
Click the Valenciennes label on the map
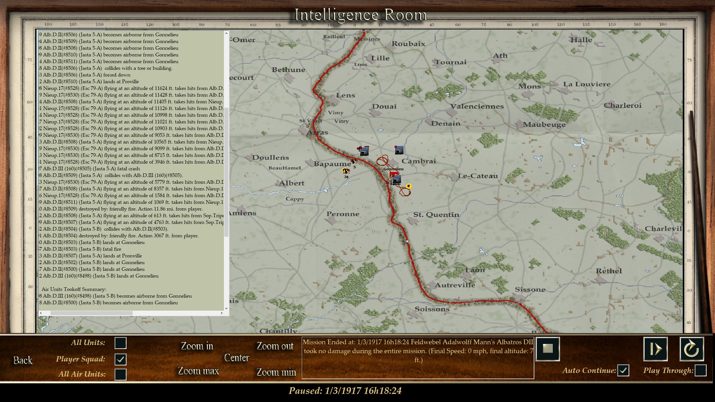(477, 106)
